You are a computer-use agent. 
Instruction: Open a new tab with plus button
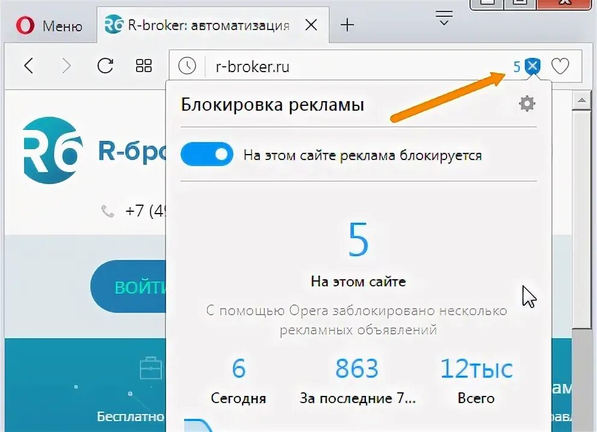pyautogui.click(x=347, y=25)
